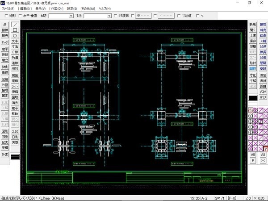Image resolution: width=268 pixels, height=201 pixels.
Task: Select the 曲線 curve tool
Action: pos(5,72)
